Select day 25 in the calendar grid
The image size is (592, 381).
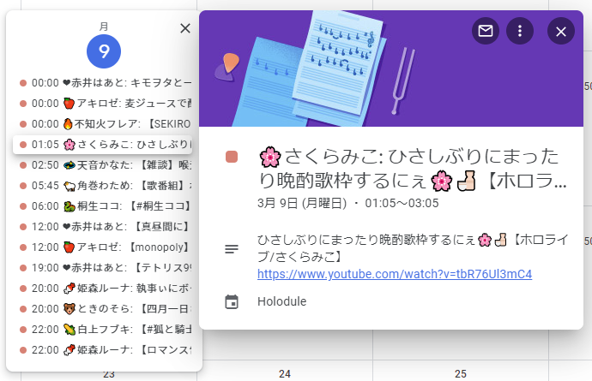tap(460, 374)
